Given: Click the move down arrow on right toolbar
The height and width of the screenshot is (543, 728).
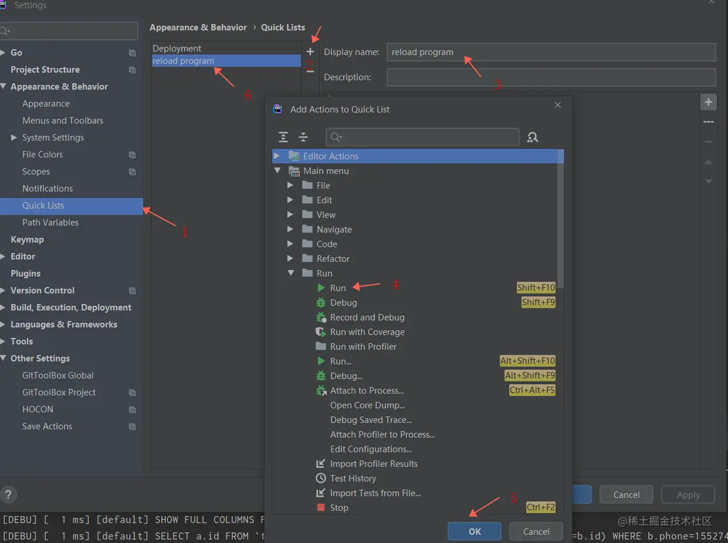Looking at the screenshot, I should click(709, 182).
